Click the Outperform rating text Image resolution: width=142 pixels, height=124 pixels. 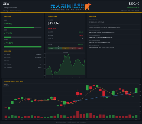pos(39,54)
